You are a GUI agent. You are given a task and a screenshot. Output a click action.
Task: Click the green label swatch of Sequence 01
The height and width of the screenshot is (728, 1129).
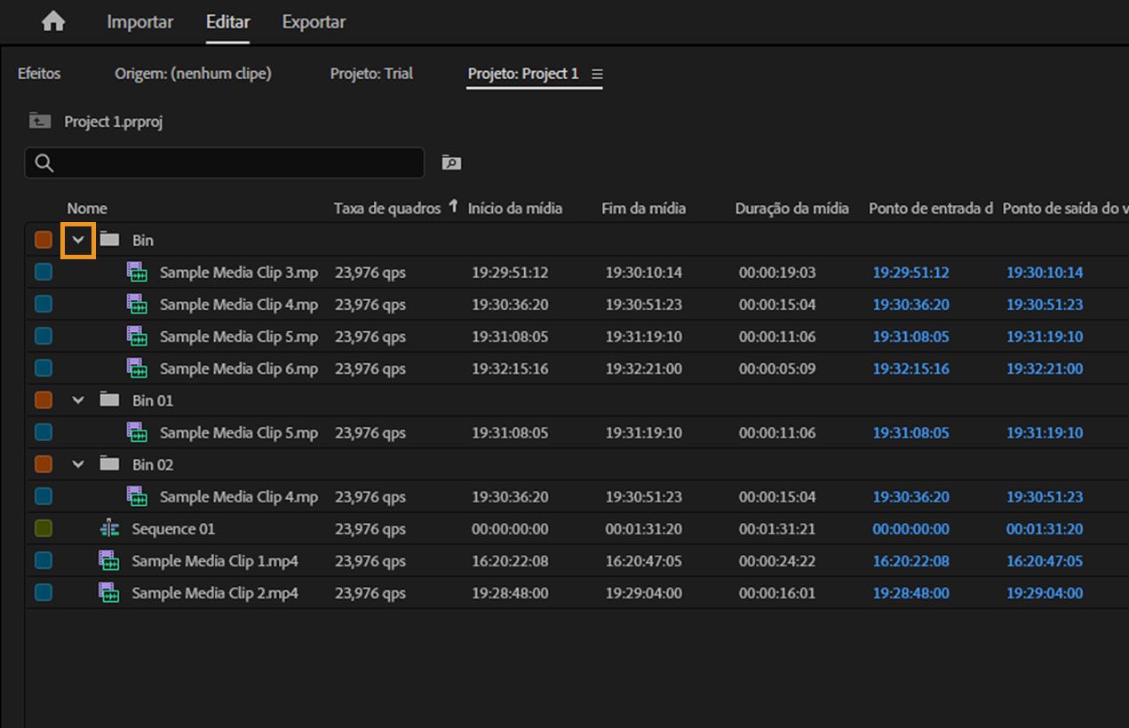(x=43, y=529)
